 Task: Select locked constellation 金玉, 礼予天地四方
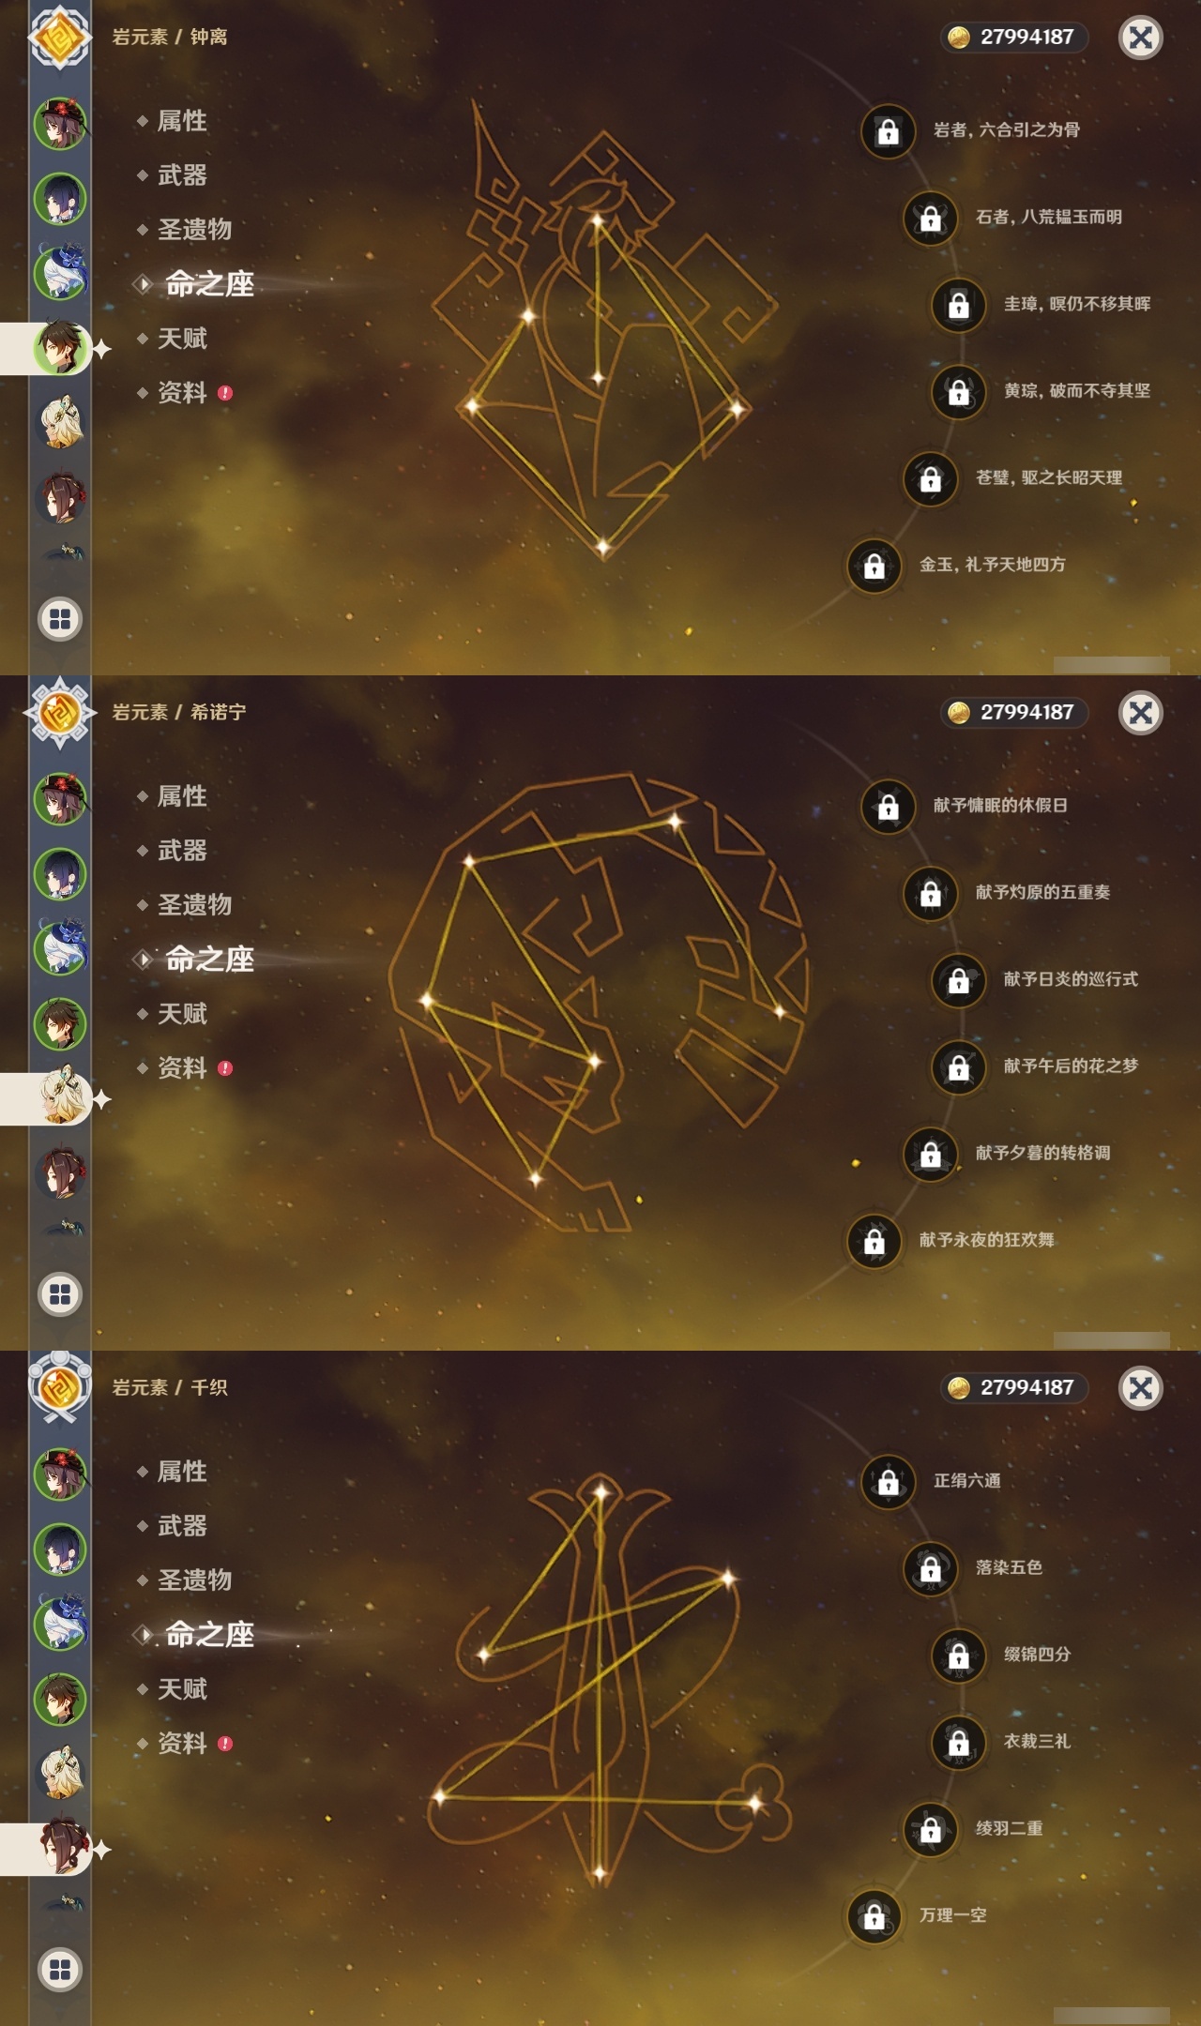click(957, 565)
